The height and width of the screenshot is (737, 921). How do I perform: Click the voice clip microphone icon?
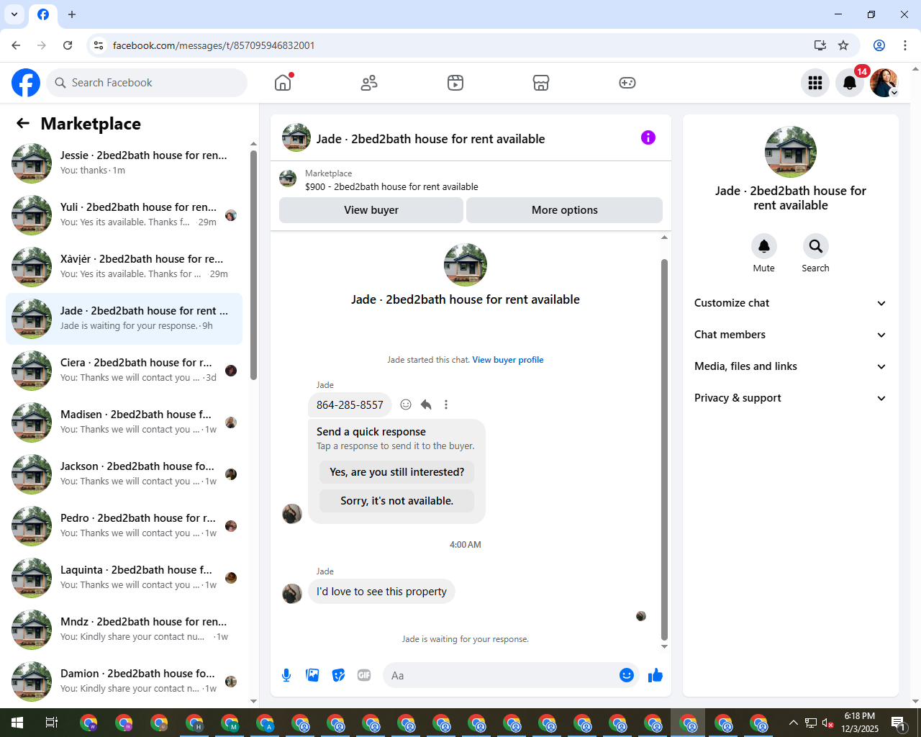286,675
